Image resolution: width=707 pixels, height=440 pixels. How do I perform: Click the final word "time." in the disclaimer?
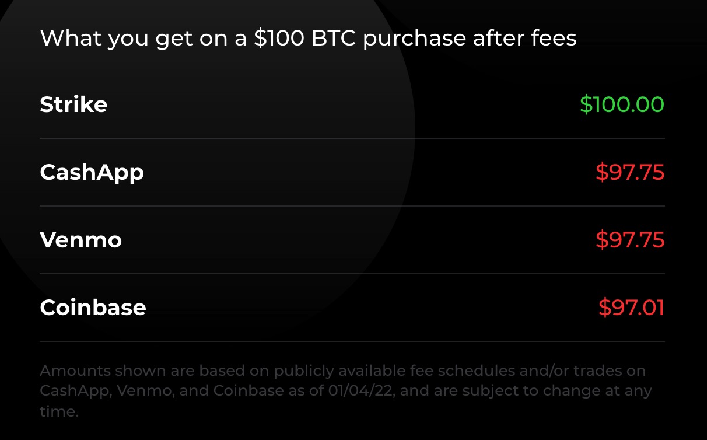click(x=59, y=411)
